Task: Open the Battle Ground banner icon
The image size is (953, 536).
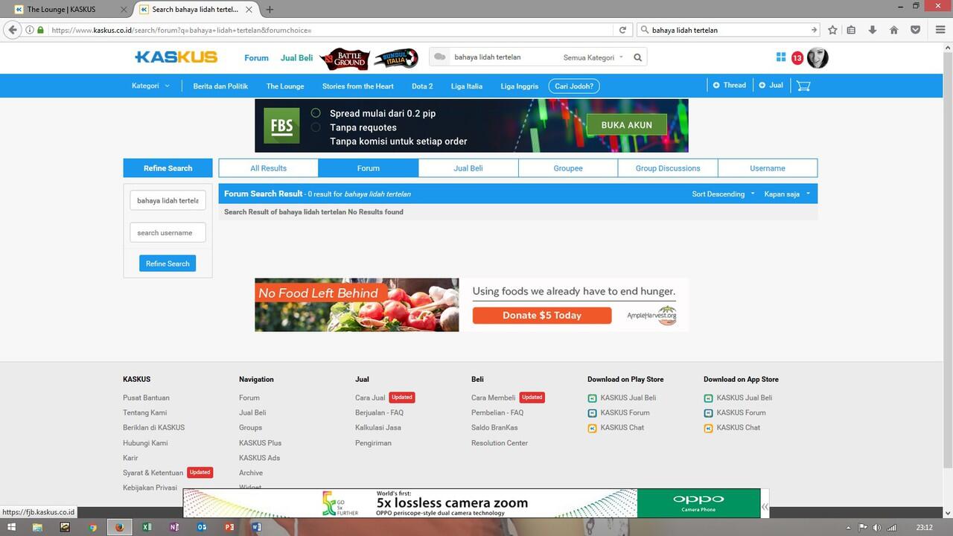Action: click(344, 58)
